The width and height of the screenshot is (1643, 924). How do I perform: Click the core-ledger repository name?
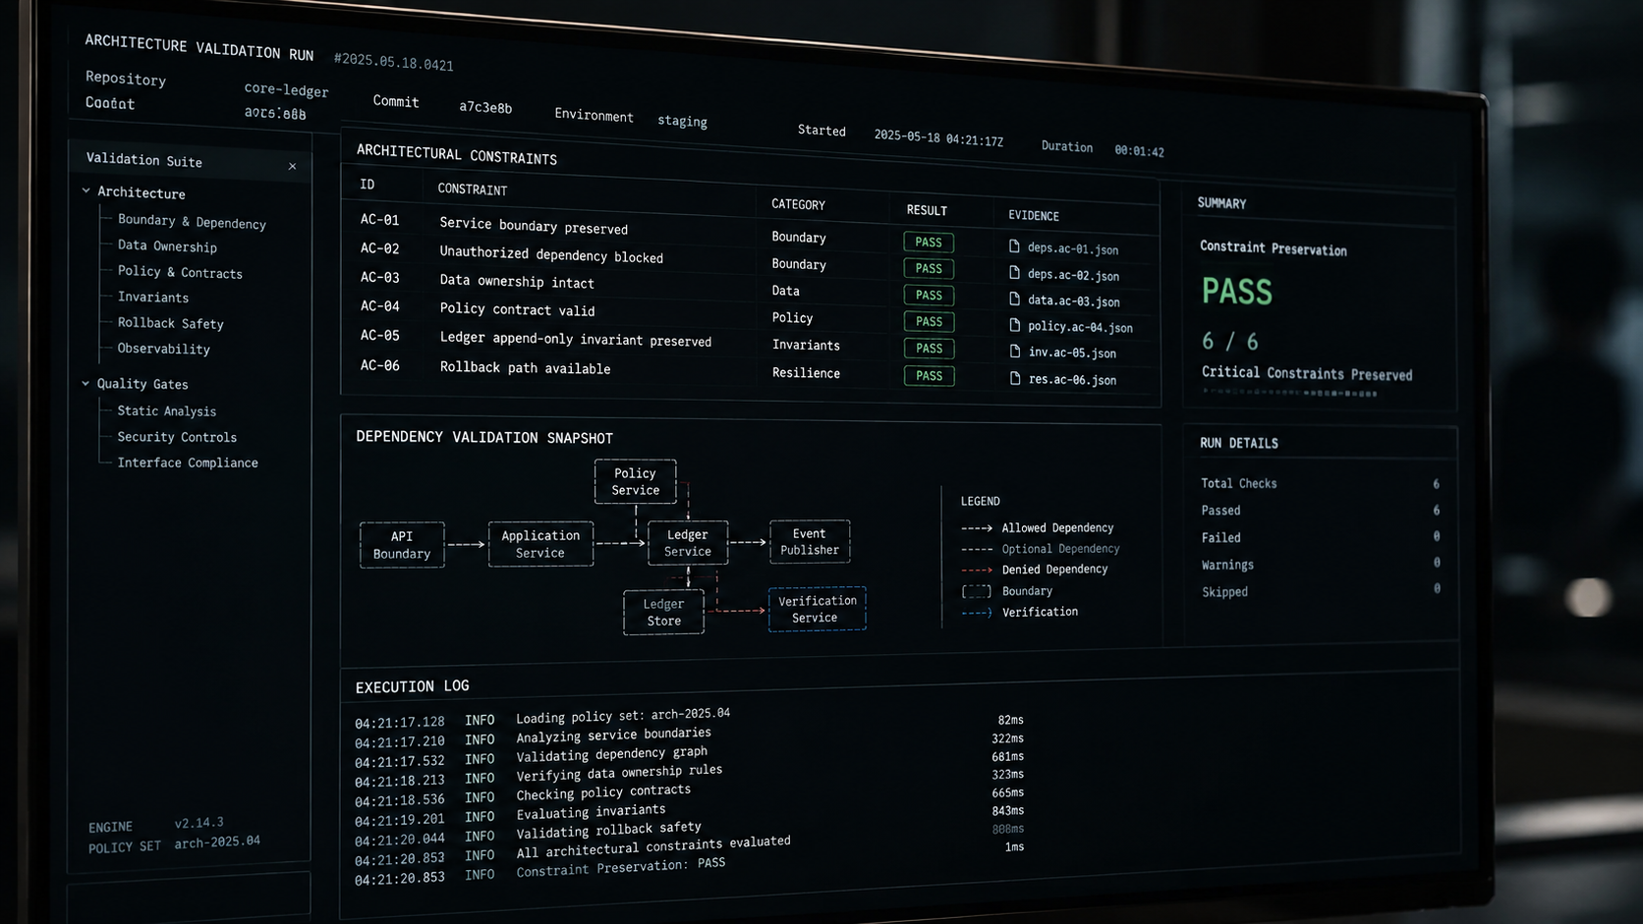[x=286, y=89]
